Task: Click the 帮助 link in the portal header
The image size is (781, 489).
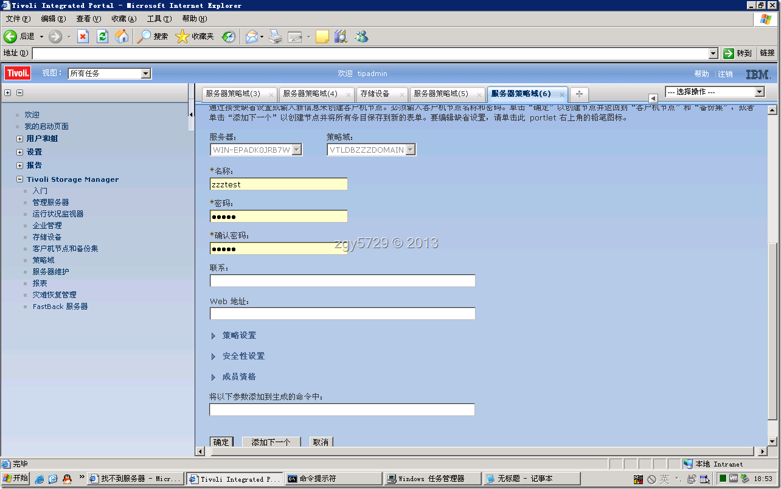Action: click(x=702, y=74)
